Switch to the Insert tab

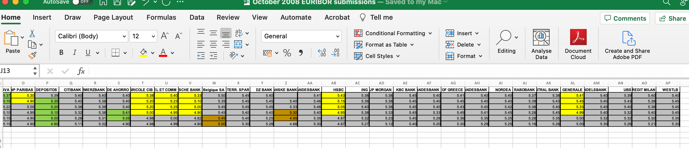[x=42, y=17]
